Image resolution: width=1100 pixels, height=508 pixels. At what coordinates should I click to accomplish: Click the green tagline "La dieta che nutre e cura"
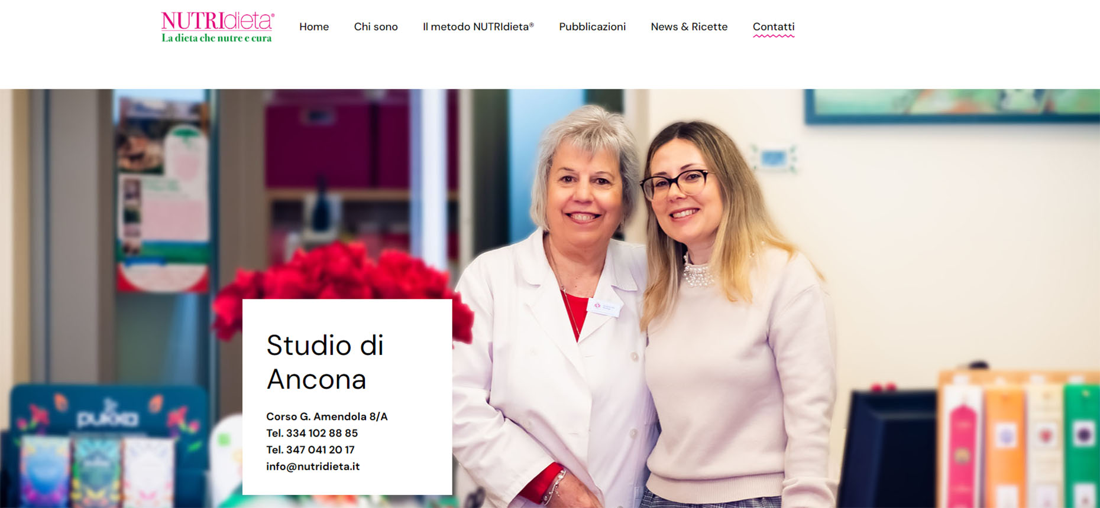click(216, 38)
